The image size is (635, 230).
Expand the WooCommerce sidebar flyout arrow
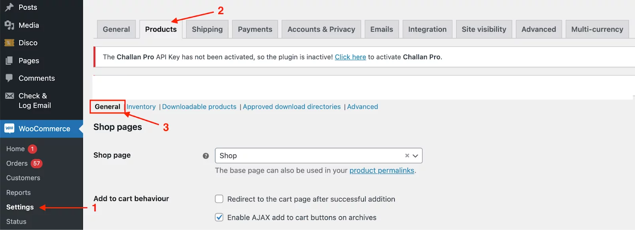pyautogui.click(x=81, y=128)
